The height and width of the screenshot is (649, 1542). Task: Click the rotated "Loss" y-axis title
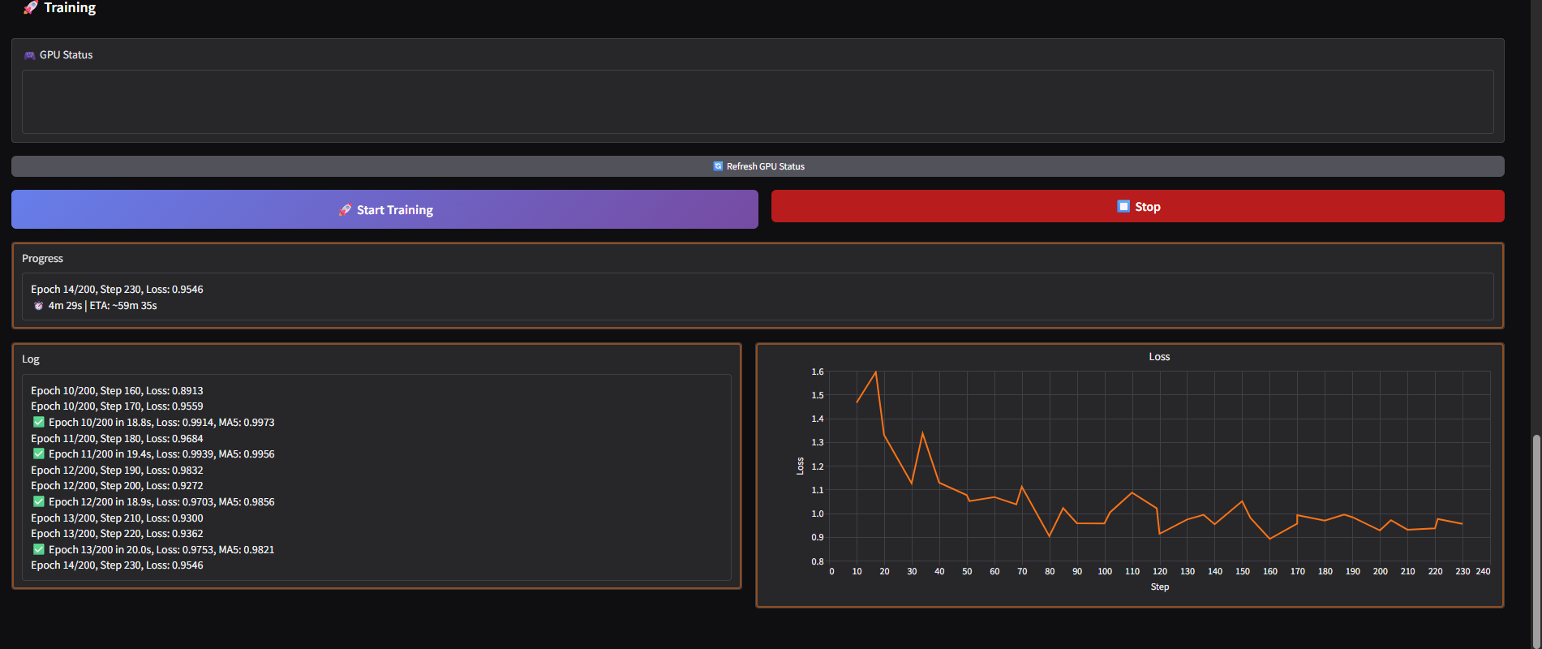(800, 466)
